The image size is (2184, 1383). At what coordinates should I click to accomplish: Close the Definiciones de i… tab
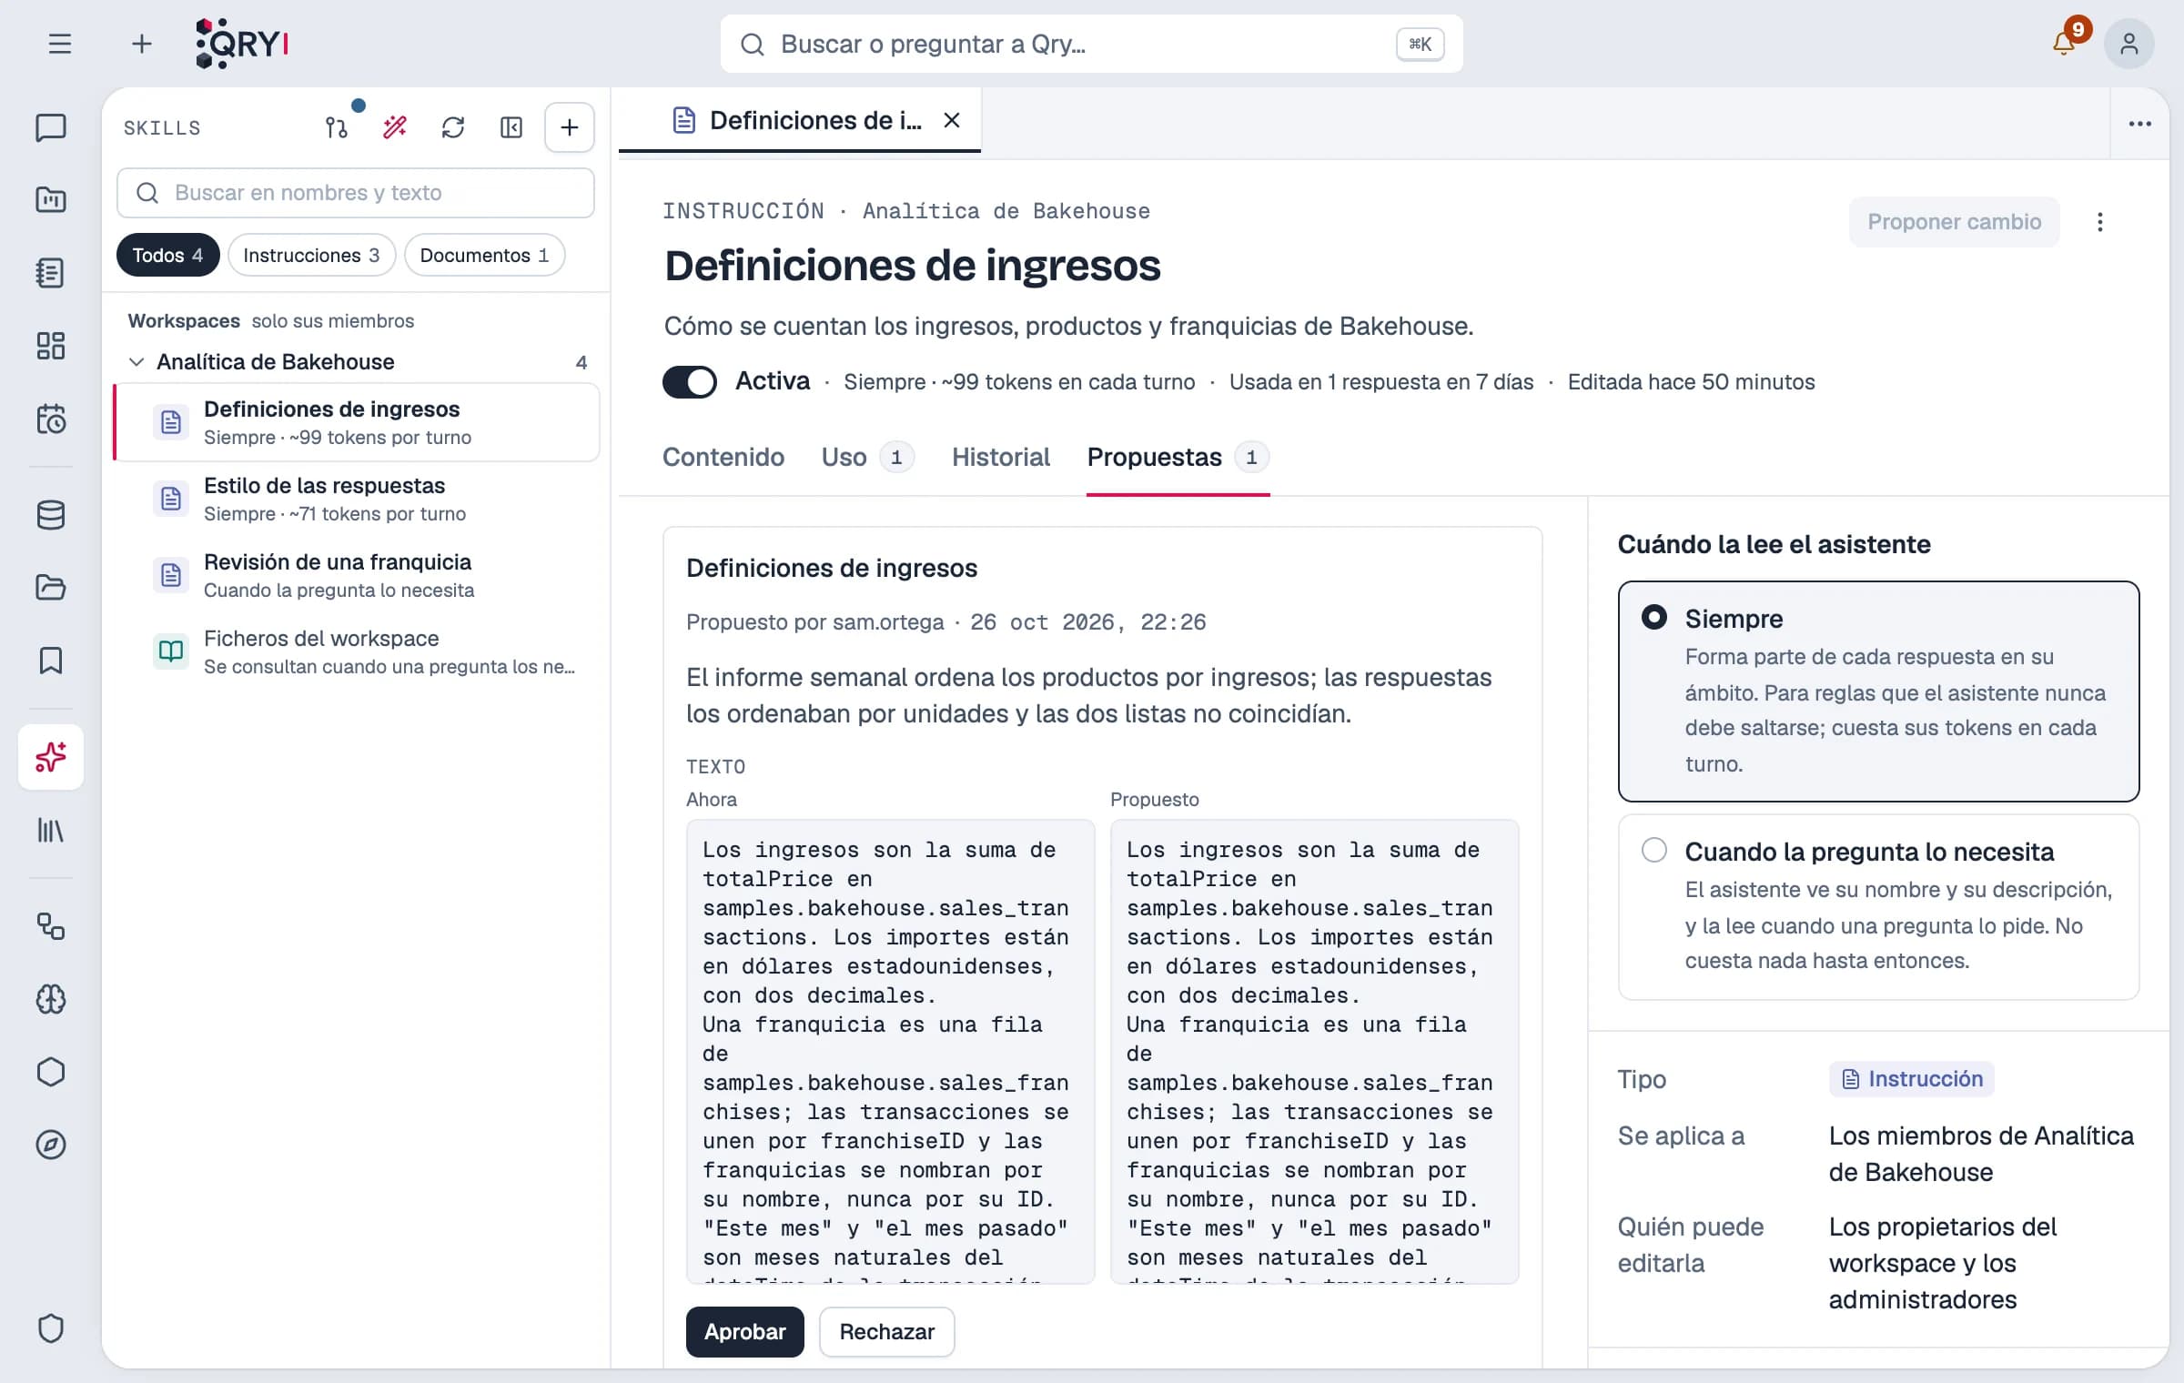coord(952,120)
